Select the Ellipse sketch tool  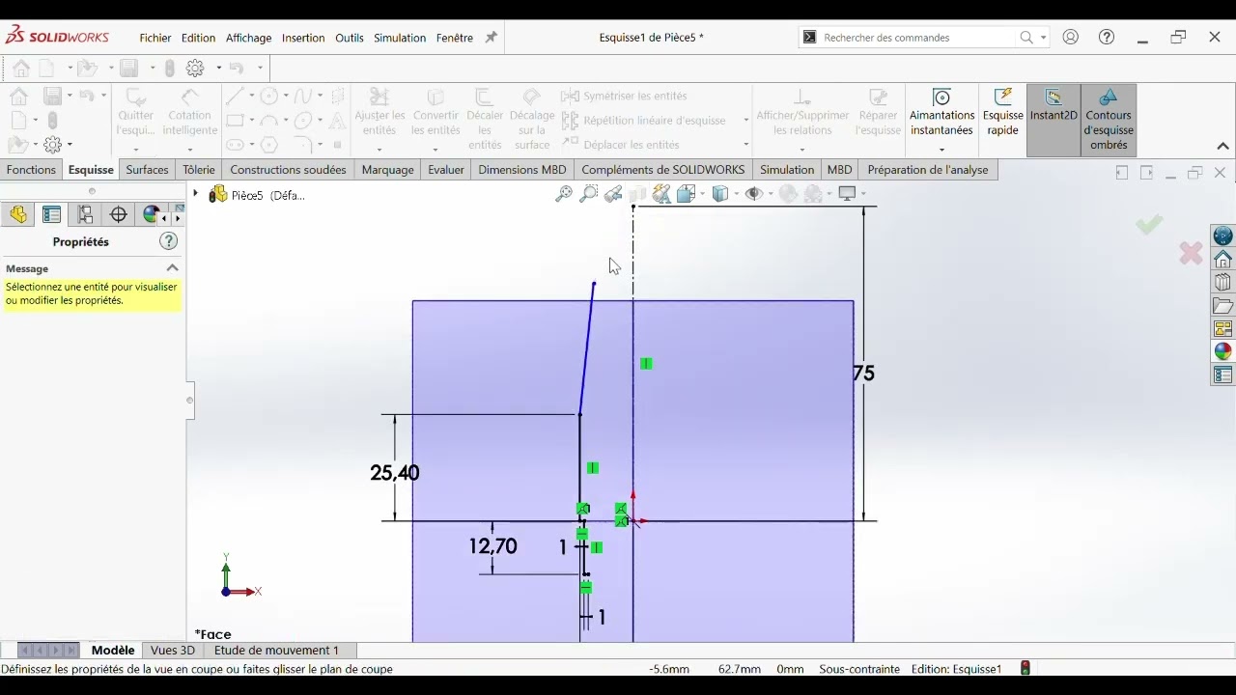click(303, 121)
